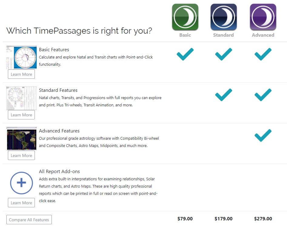287x227 pixels.
Task: Click the Advanced Features heading
Action: click(59, 131)
